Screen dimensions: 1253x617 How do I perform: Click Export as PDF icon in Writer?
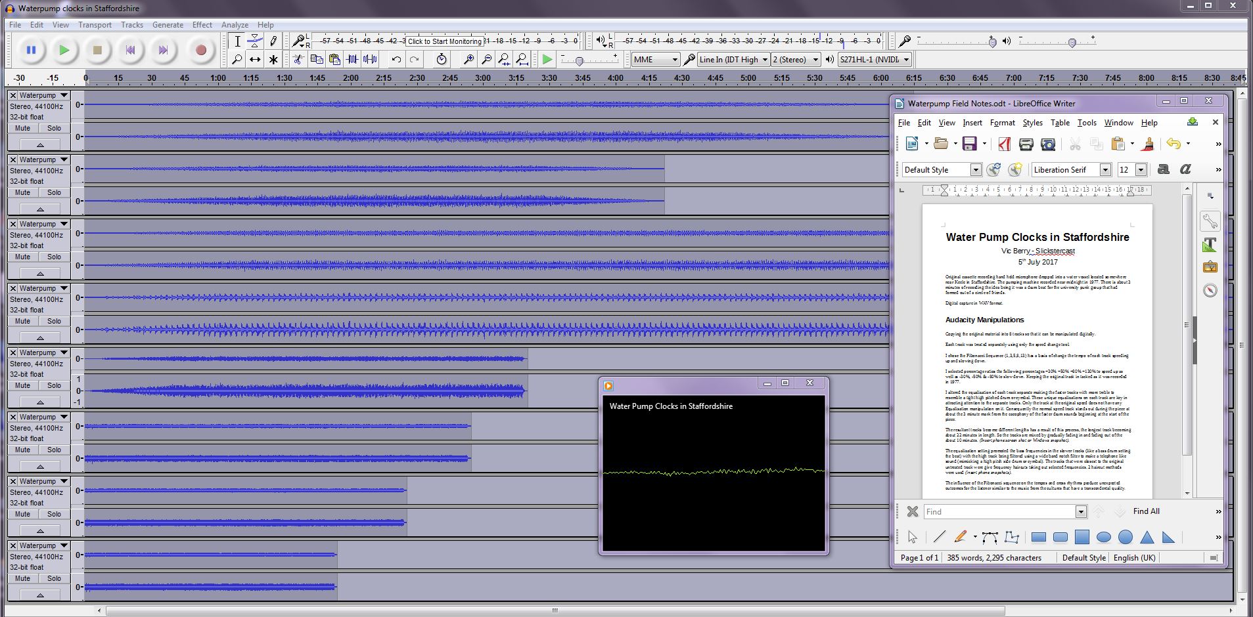click(x=1004, y=144)
